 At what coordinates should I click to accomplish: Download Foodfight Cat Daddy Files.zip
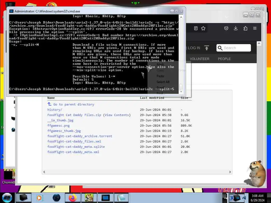tap(74, 115)
